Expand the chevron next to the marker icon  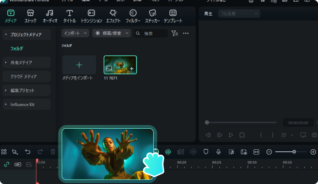pyautogui.click(x=292, y=135)
